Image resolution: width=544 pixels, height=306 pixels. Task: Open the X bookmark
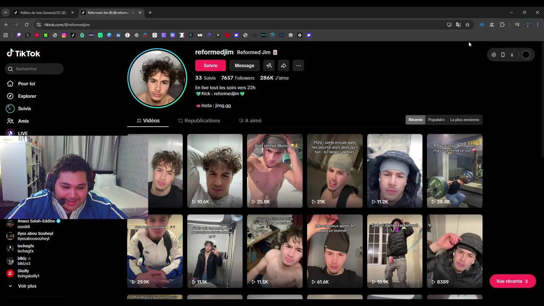click(28, 35)
